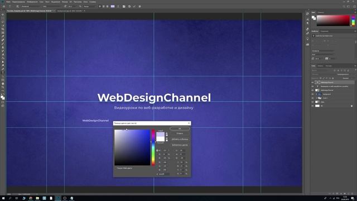Open the font size dropdown
Viewport: 357px width, 201px height.
click(73, 6)
